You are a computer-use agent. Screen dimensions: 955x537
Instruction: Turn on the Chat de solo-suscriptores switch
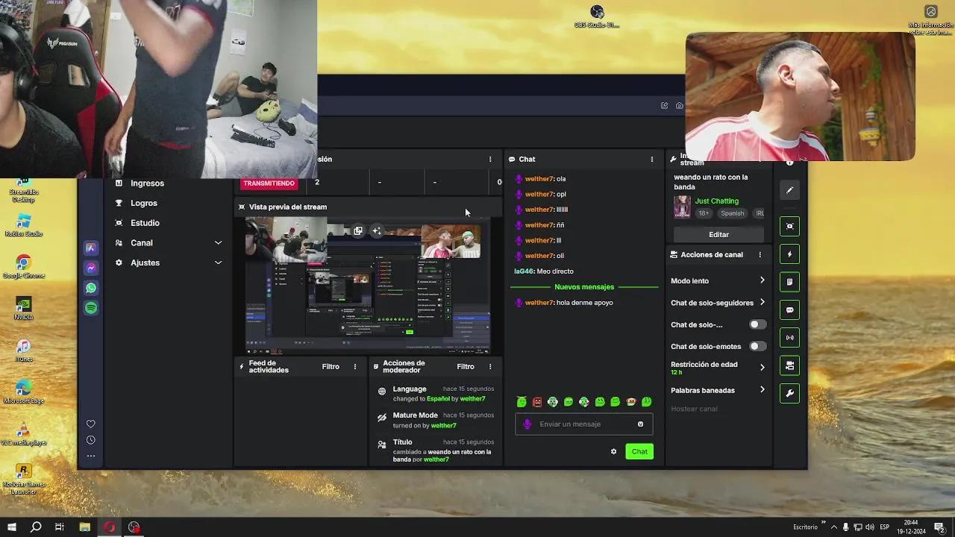[x=757, y=324]
